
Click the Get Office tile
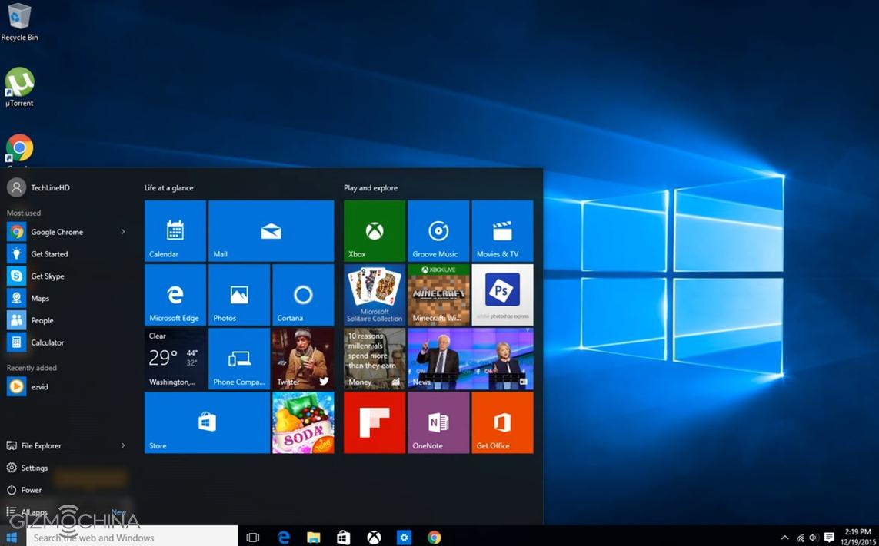pyautogui.click(x=502, y=422)
